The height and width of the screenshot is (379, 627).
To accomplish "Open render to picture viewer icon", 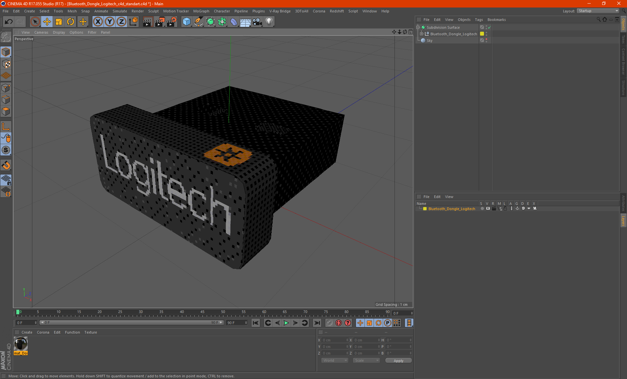I will [160, 22].
